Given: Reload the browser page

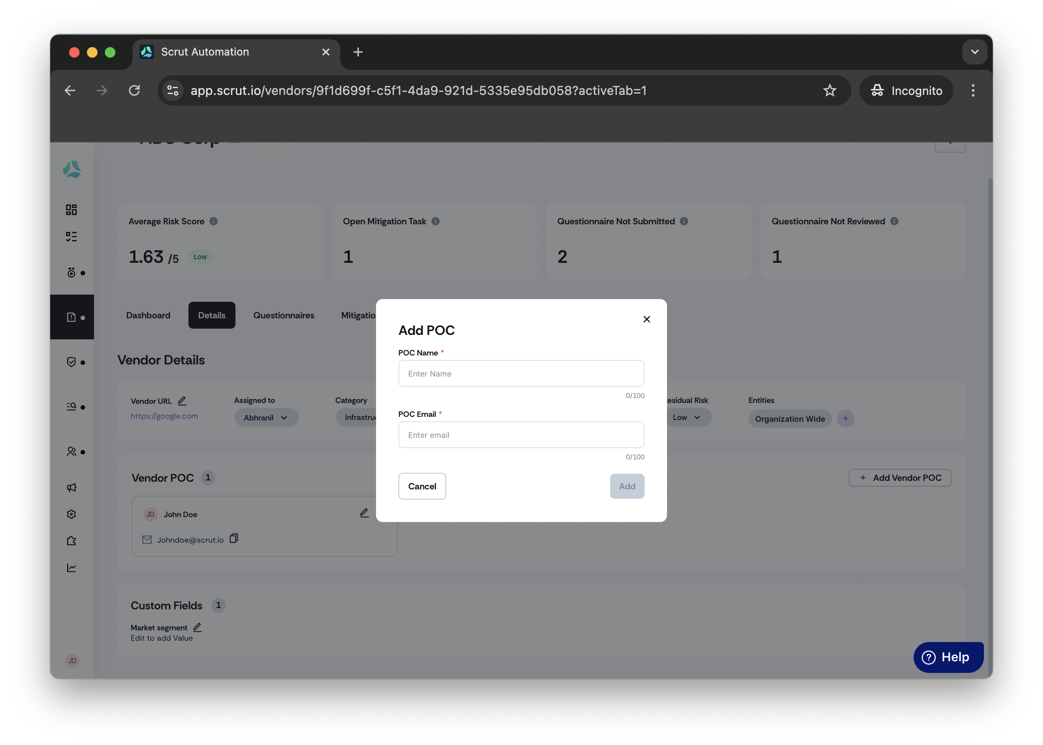Looking at the screenshot, I should 134,90.
